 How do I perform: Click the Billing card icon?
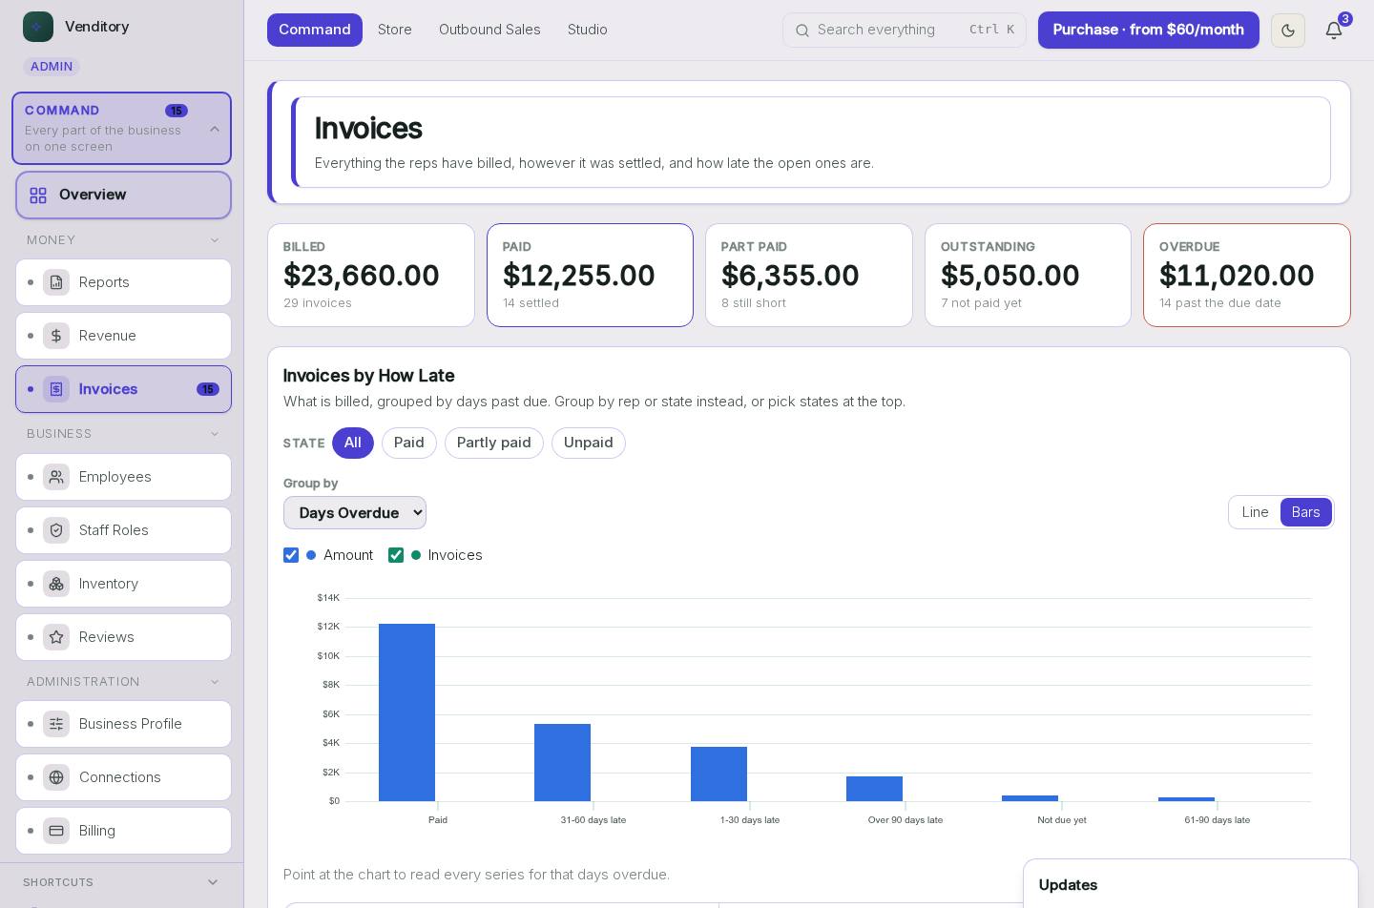(x=56, y=831)
